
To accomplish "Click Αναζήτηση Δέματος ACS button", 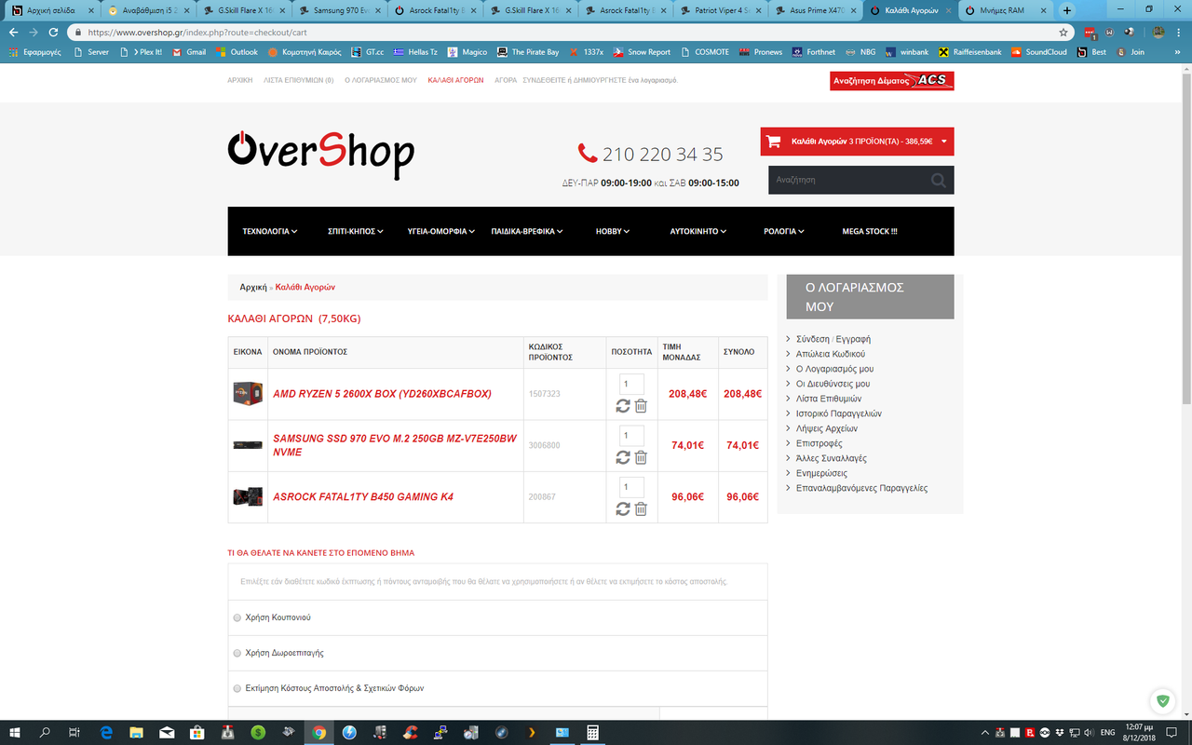I will (x=892, y=81).
